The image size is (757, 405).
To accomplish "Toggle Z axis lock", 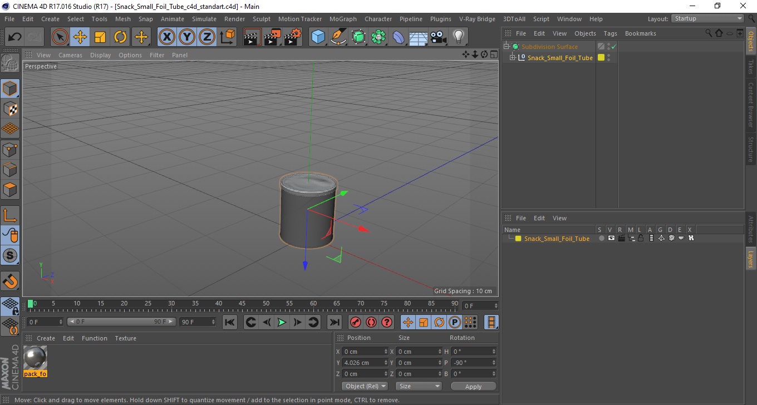I will (207, 37).
